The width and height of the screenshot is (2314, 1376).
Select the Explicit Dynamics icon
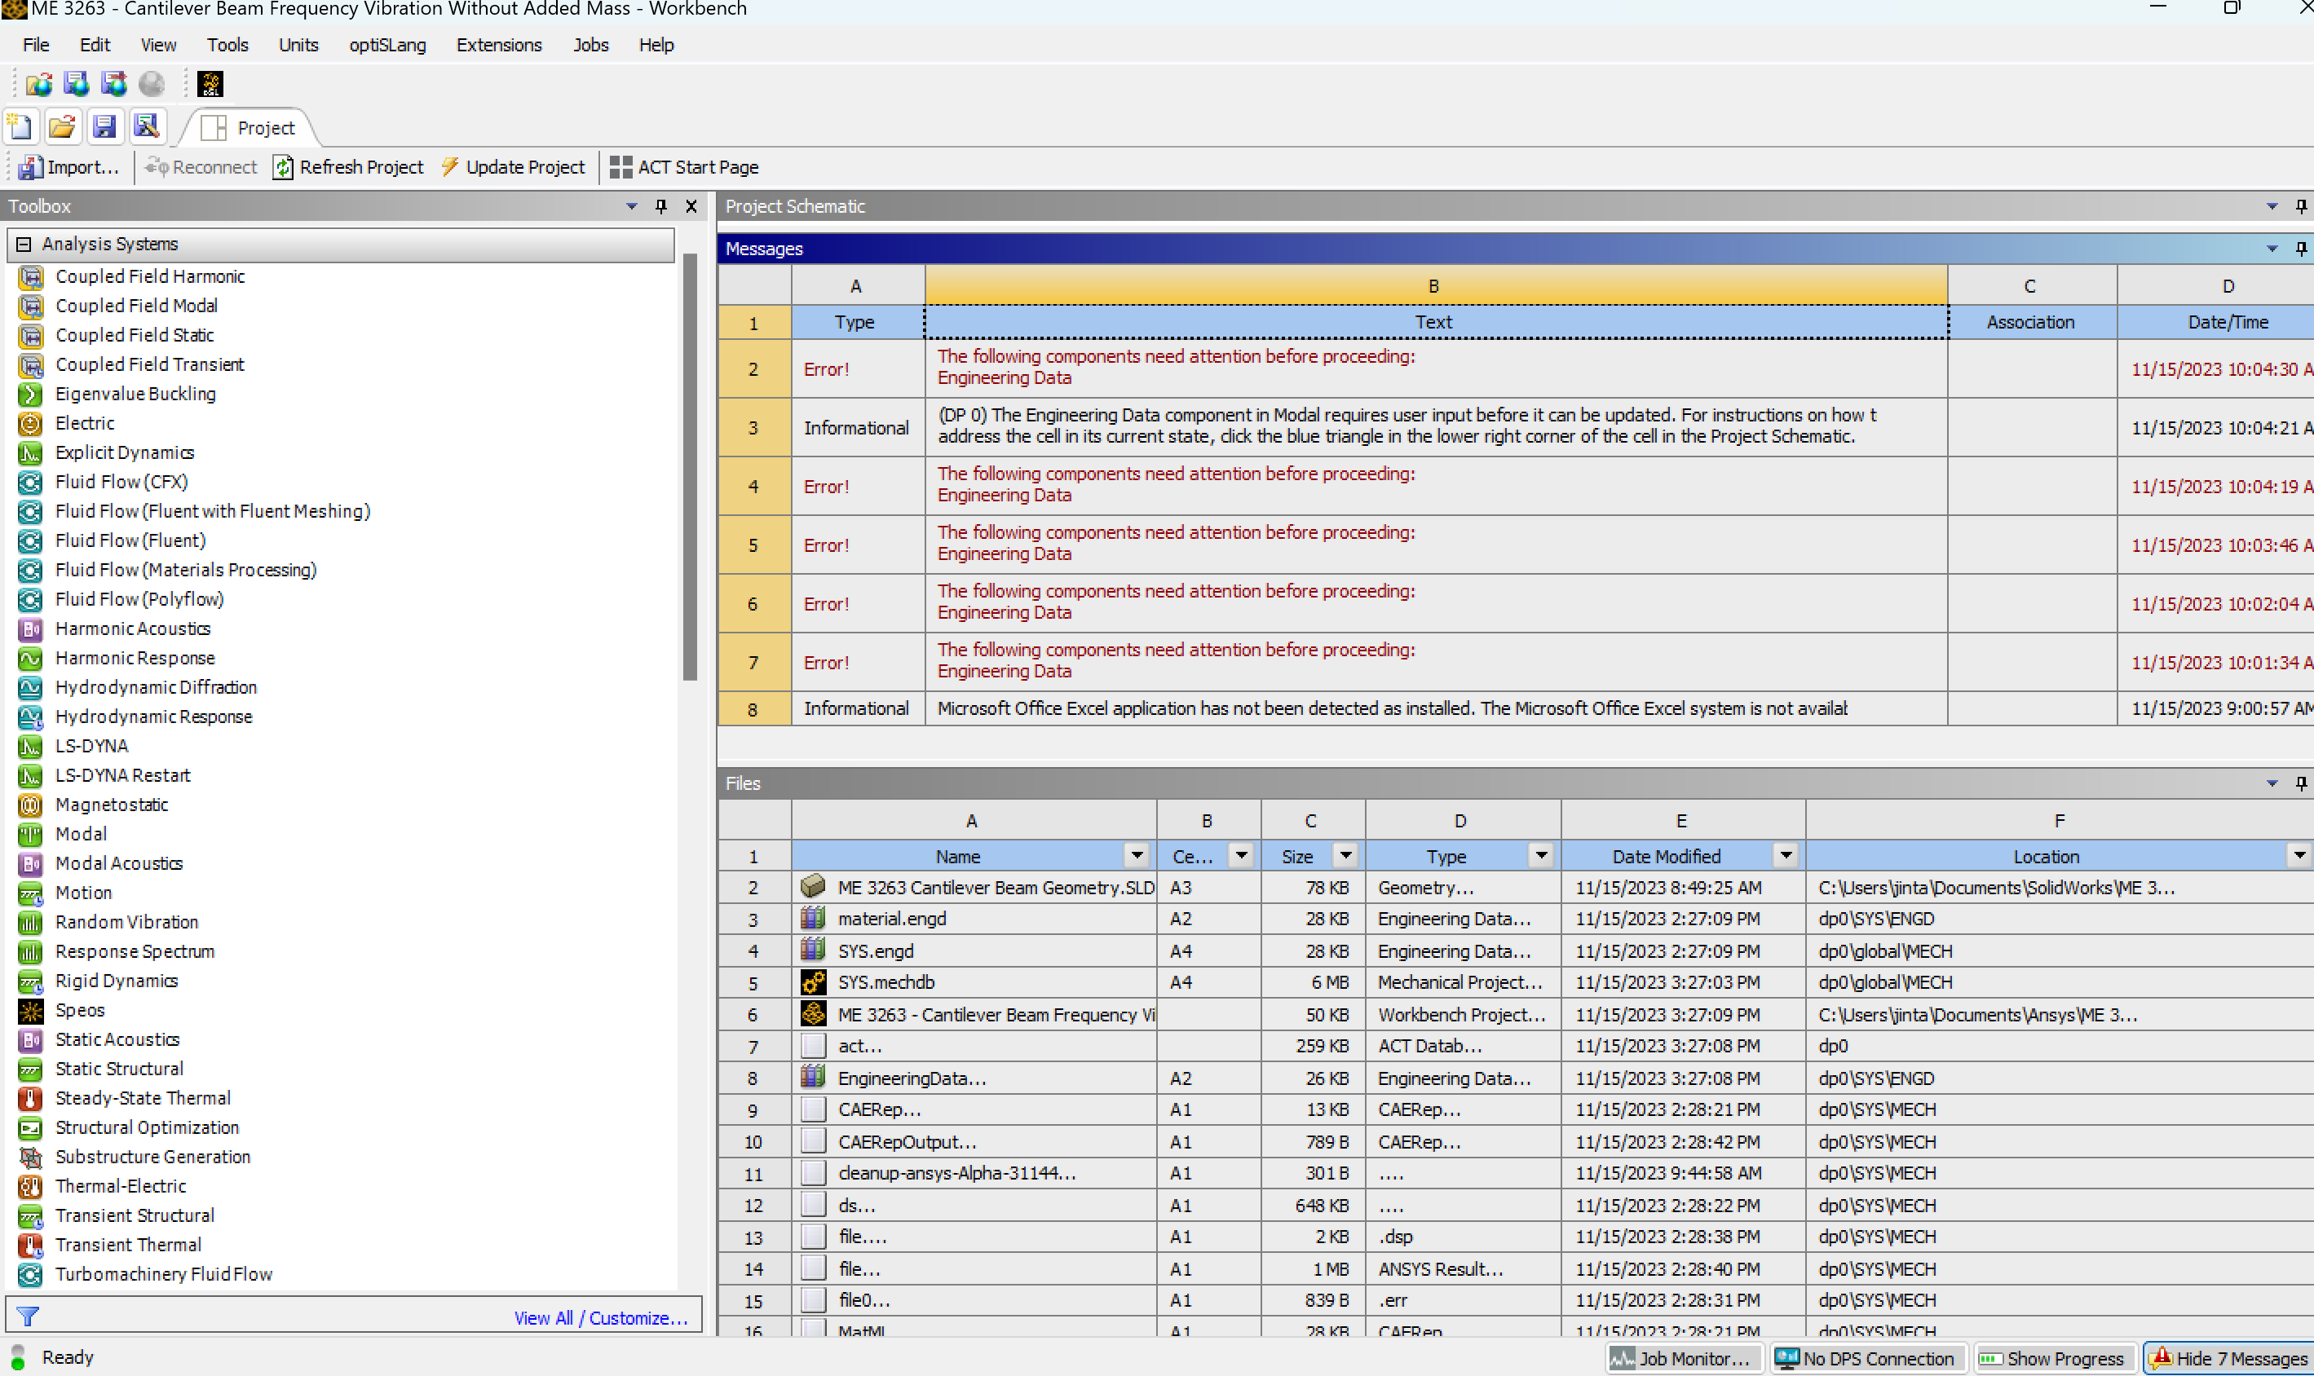tap(31, 452)
